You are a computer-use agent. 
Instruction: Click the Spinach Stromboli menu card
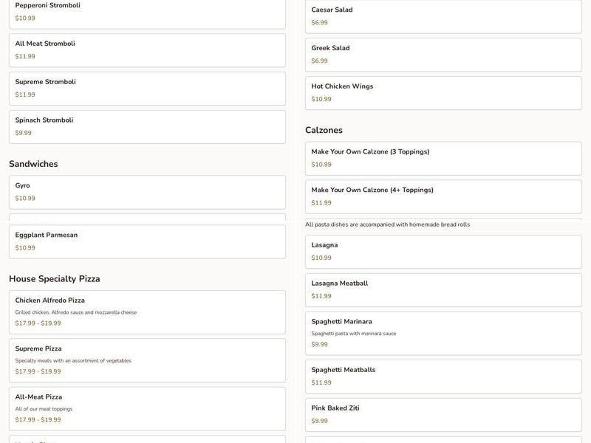(x=147, y=127)
